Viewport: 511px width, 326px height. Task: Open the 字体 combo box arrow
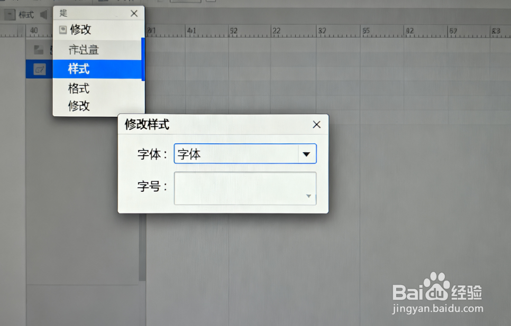pos(307,153)
